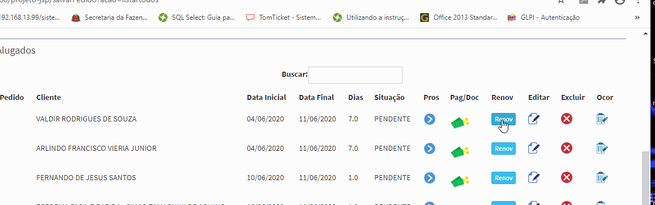Image resolution: width=655 pixels, height=205 pixels.
Task: Click blue arrow Pros icon for Fernando de Jesus
Action: click(430, 178)
